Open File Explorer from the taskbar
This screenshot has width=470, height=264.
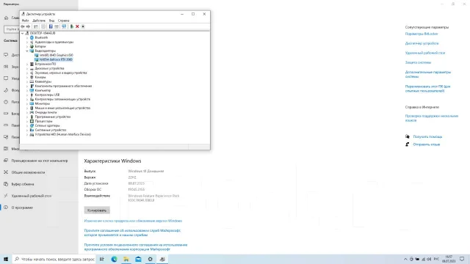126,259
